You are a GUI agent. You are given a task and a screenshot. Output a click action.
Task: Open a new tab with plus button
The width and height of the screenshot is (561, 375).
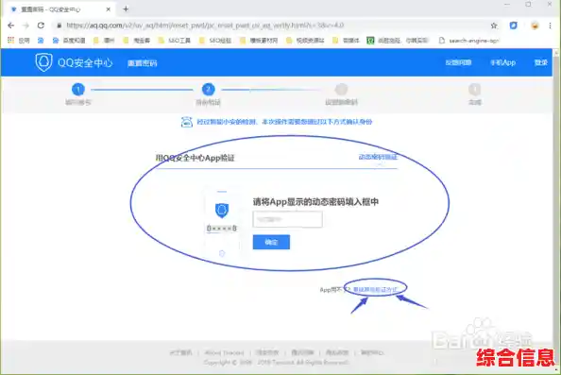click(126, 9)
